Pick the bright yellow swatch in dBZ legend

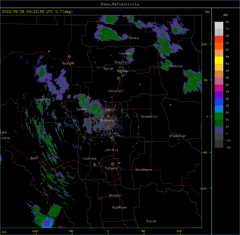pos(219,60)
